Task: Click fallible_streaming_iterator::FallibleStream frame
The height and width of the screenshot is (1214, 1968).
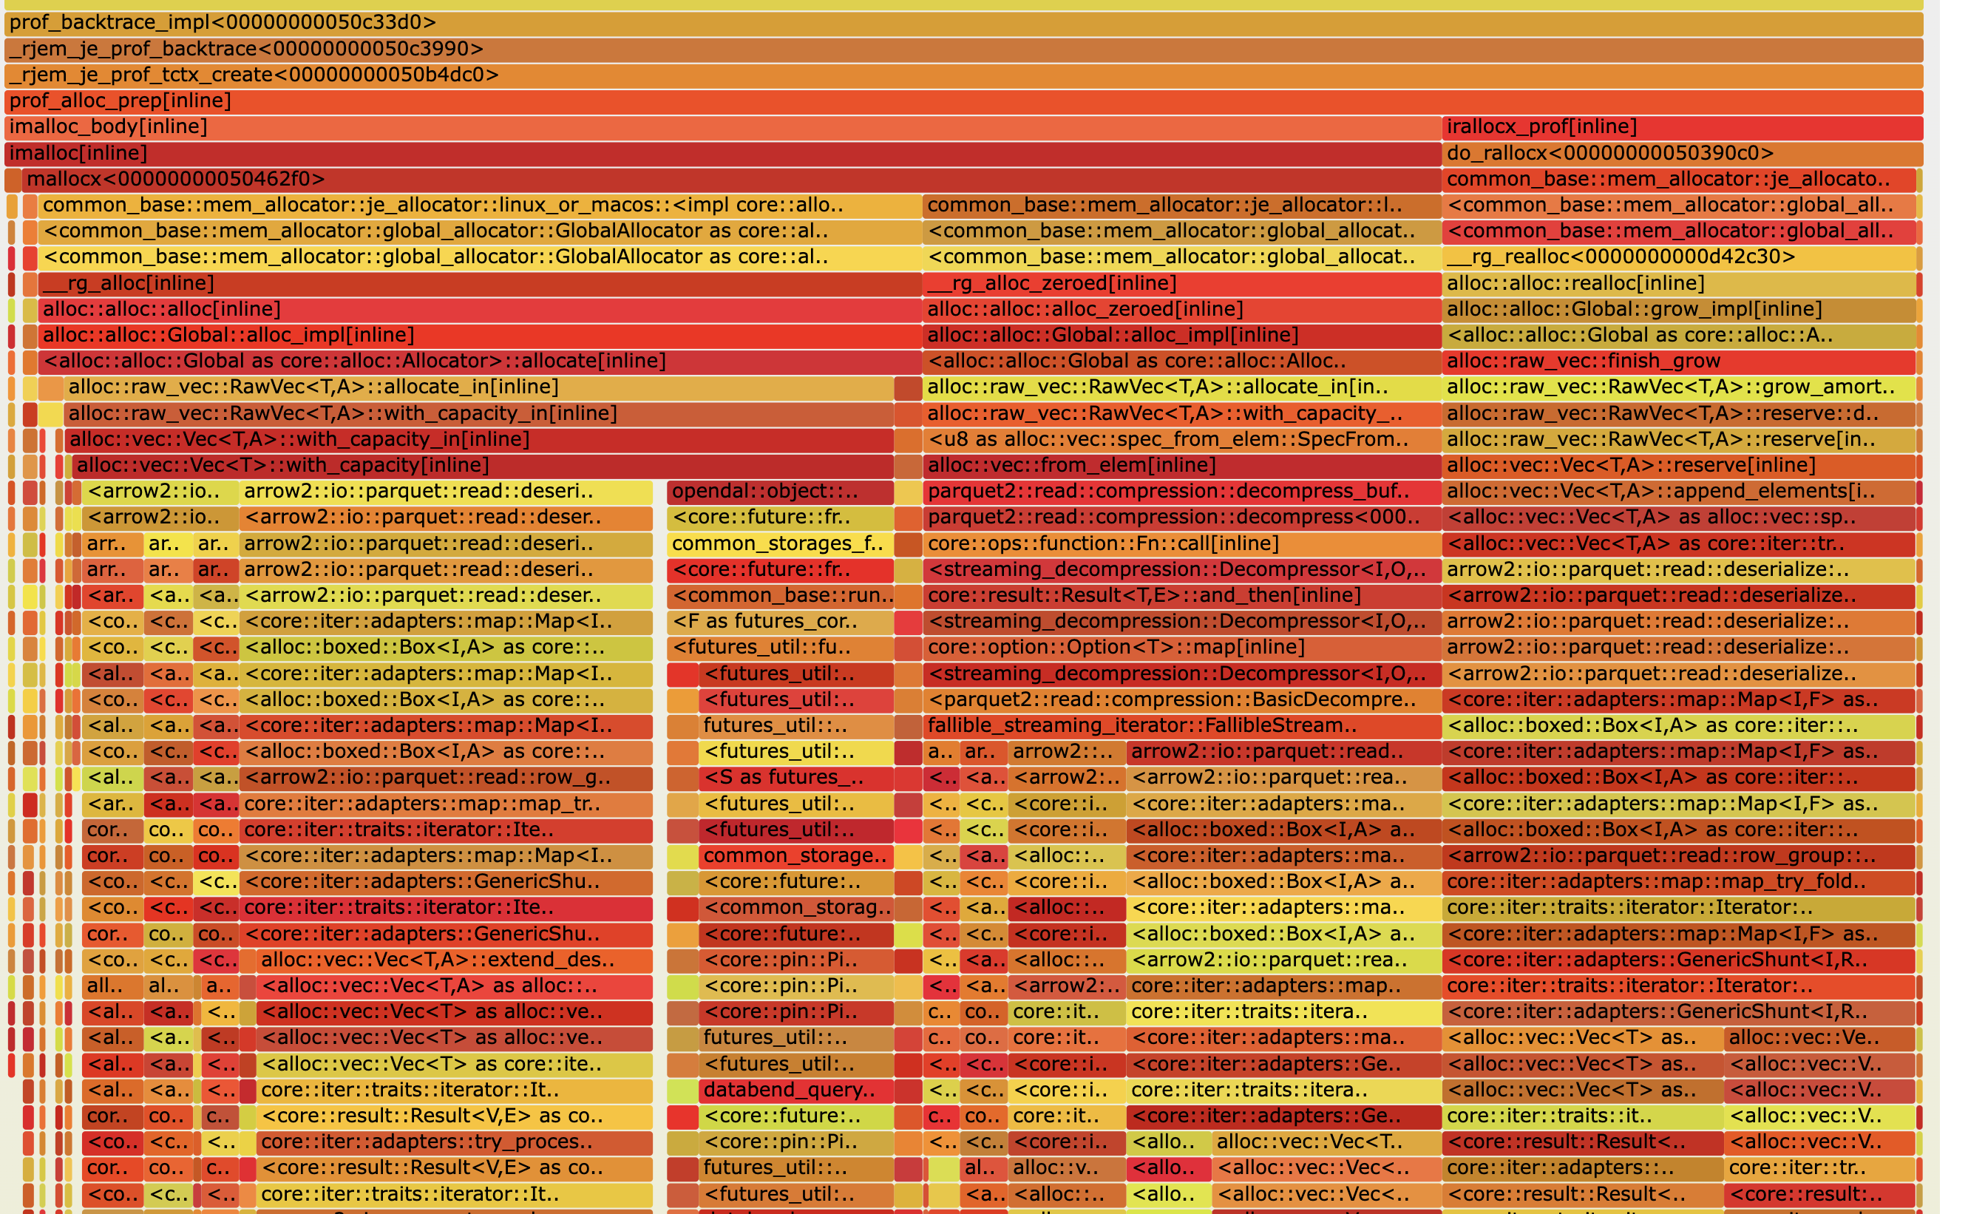Action: [1181, 726]
